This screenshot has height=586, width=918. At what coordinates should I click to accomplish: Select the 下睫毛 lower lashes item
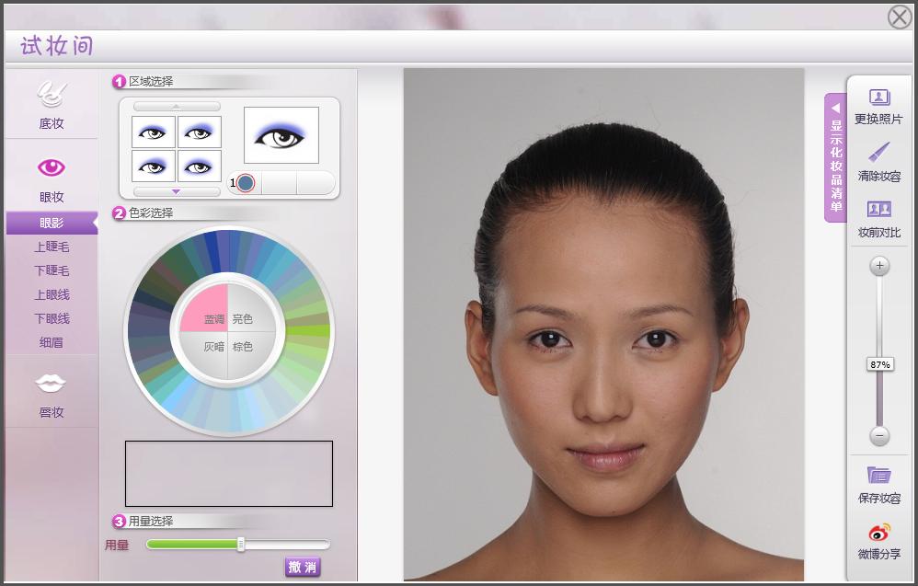click(x=52, y=271)
